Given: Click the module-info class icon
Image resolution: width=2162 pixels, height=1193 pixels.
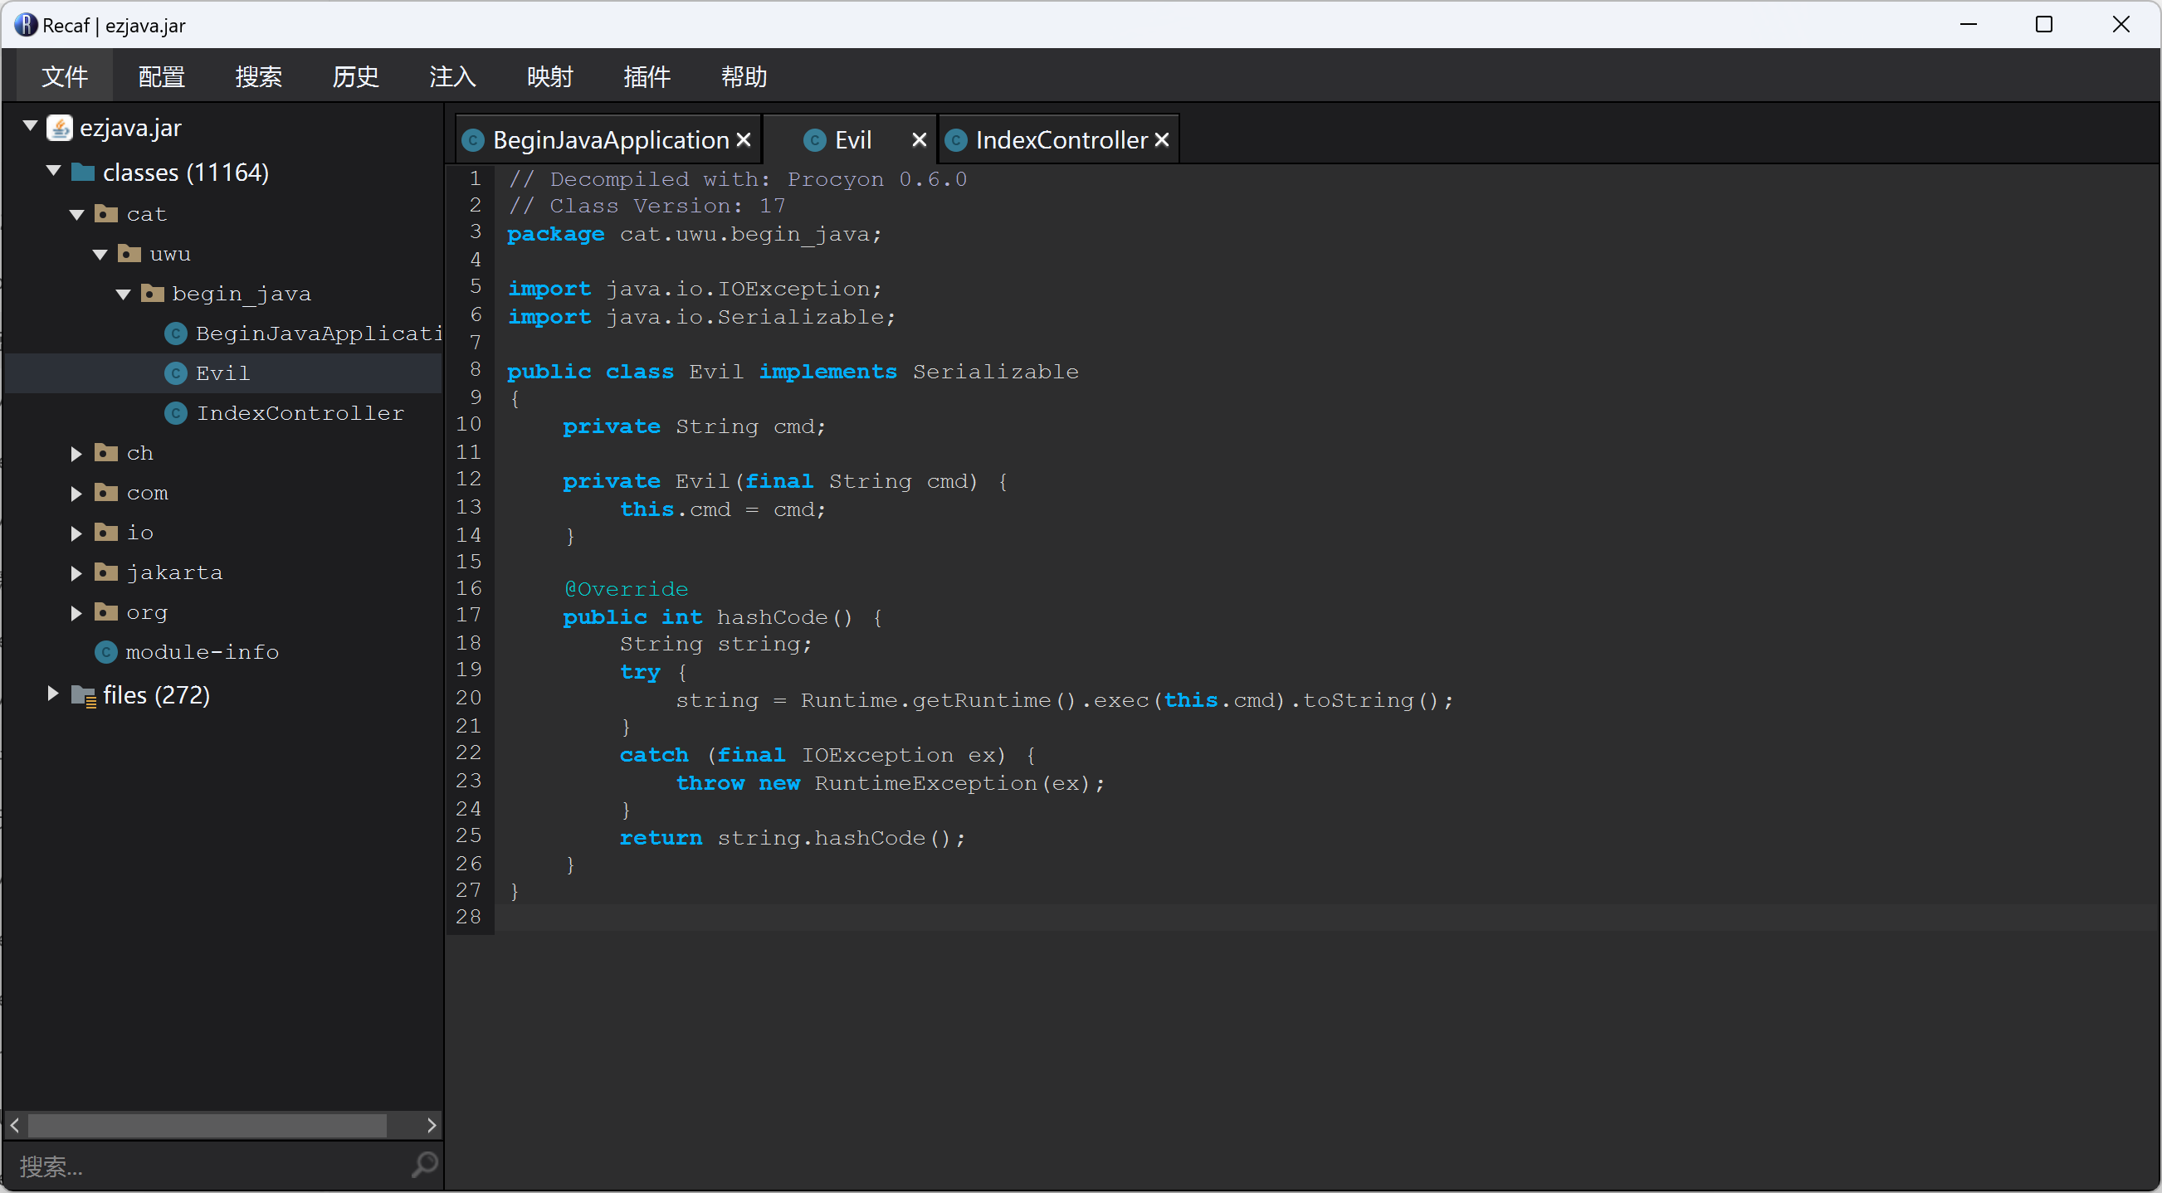Looking at the screenshot, I should (105, 652).
